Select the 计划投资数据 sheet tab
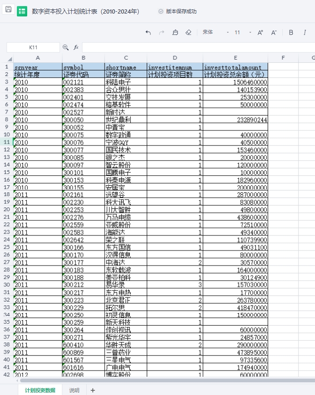 tap(40, 390)
